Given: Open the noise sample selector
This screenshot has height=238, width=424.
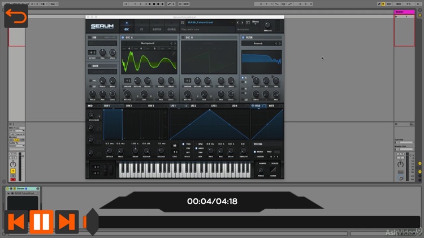Looking at the screenshot, I should pos(102,72).
